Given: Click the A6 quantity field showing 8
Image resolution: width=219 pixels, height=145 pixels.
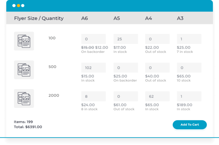Looking at the screenshot, I should tap(94, 96).
